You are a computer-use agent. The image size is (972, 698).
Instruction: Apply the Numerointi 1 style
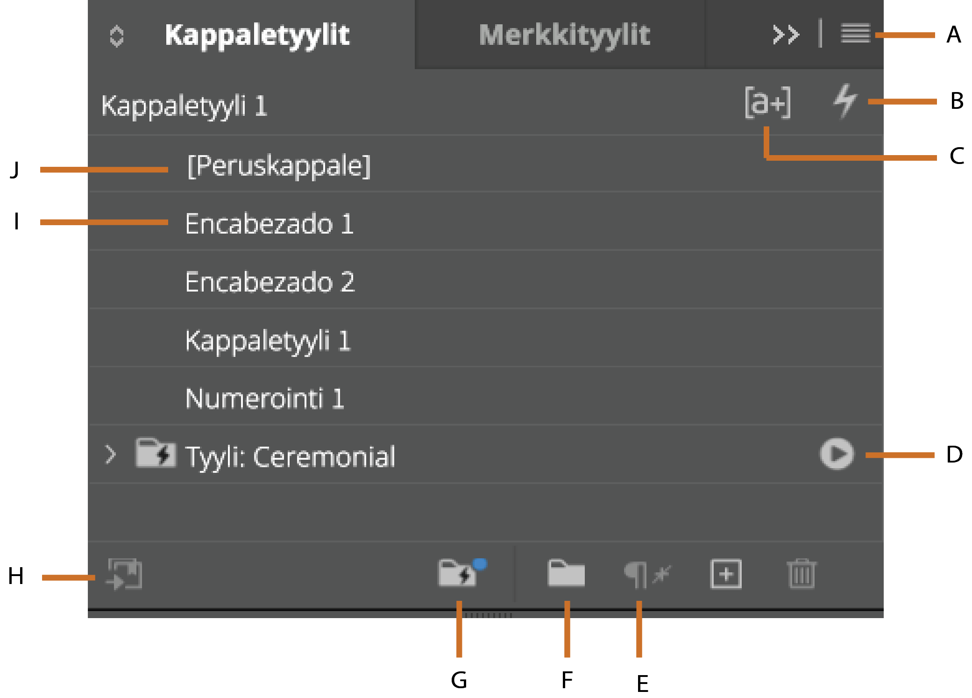[264, 398]
